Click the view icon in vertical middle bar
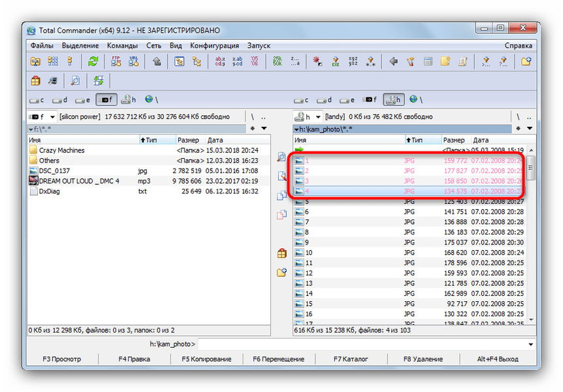 282,157
